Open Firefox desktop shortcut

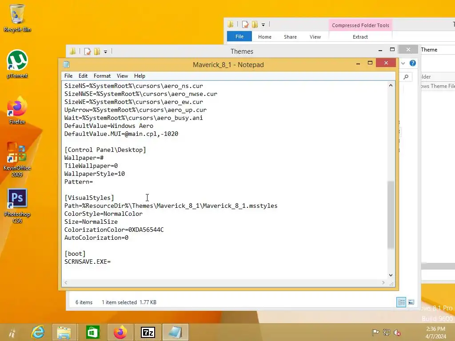[17, 111]
